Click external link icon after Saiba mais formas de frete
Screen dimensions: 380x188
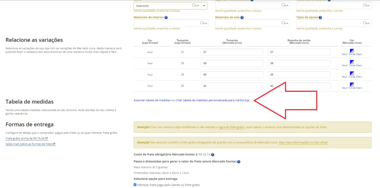pyautogui.click(x=54, y=144)
